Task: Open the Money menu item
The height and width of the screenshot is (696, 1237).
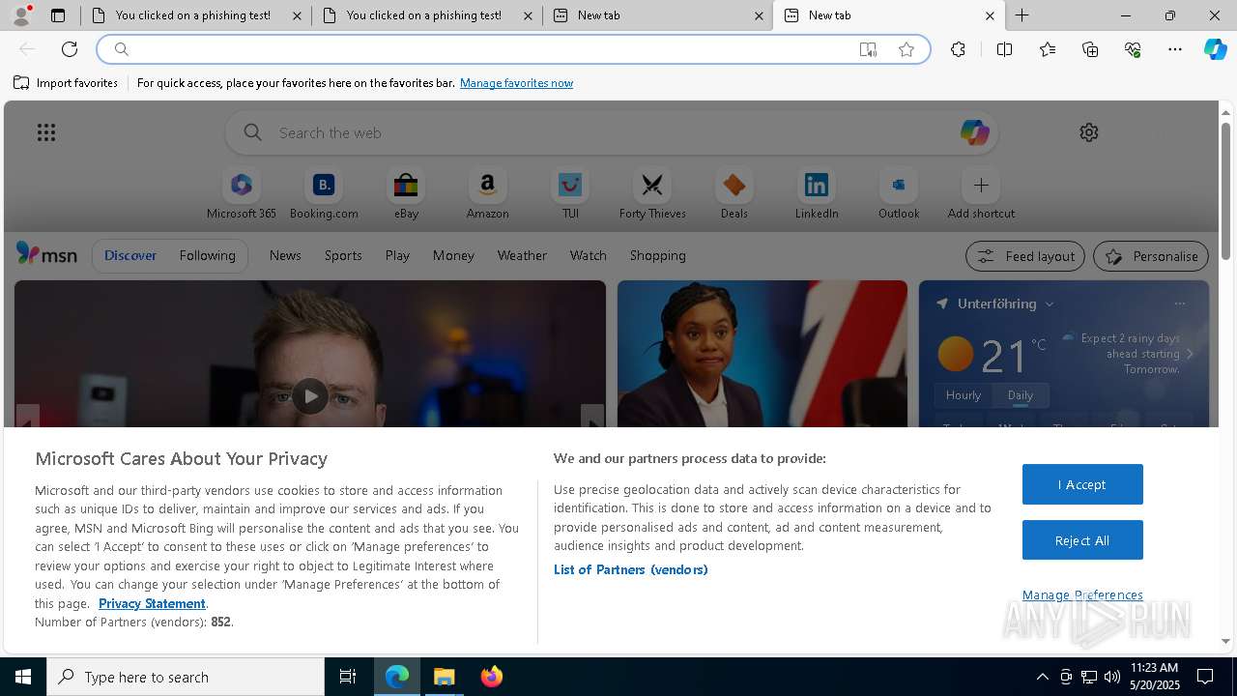Action: click(x=453, y=255)
